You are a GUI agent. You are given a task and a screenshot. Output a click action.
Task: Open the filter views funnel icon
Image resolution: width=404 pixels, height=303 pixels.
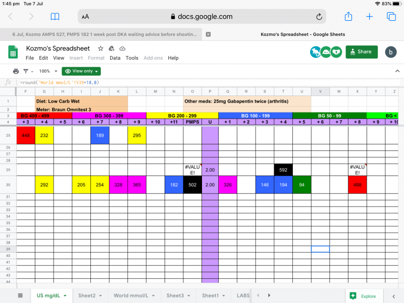(x=27, y=71)
